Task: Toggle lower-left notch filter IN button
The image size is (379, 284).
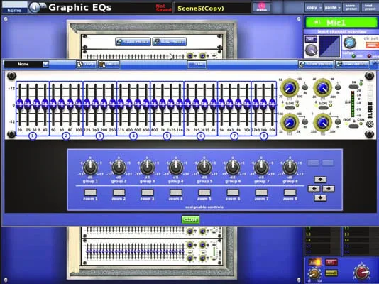Action: 305,121
